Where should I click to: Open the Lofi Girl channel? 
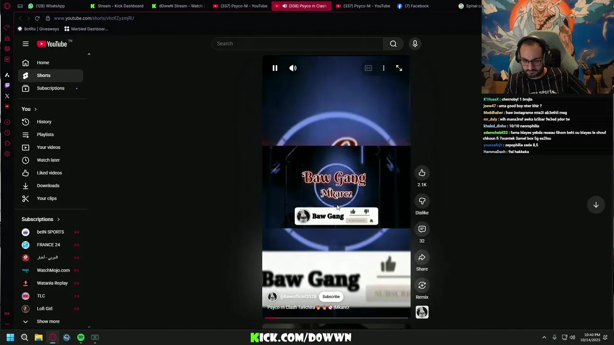coord(50,309)
